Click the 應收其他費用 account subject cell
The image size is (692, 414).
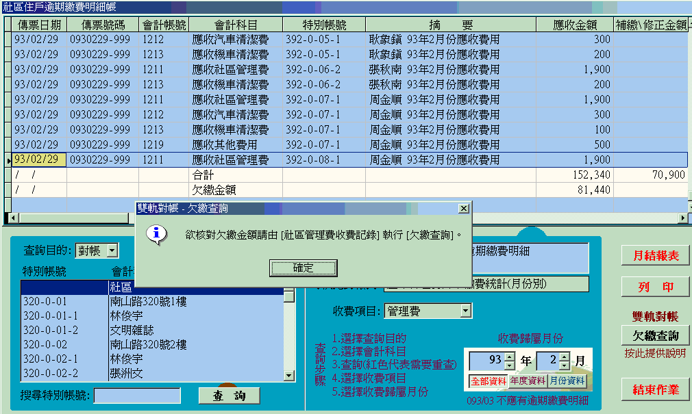pyautogui.click(x=236, y=144)
